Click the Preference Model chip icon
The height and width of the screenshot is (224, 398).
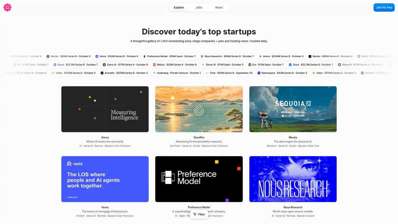pos(145,57)
